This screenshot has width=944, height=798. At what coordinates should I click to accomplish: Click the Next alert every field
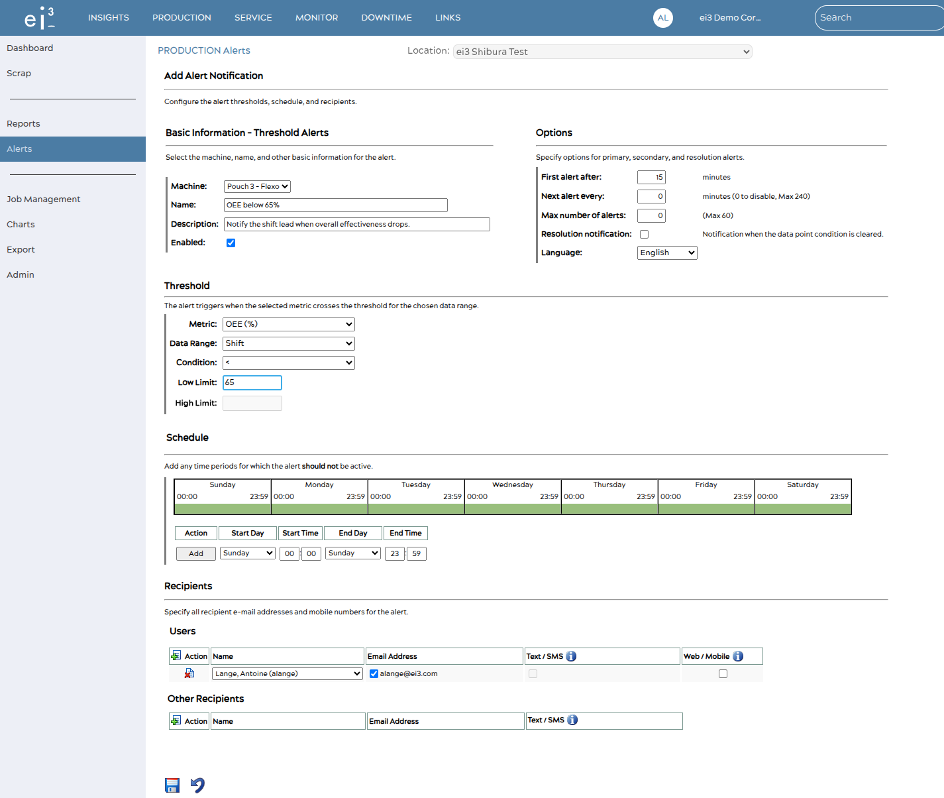coord(651,197)
